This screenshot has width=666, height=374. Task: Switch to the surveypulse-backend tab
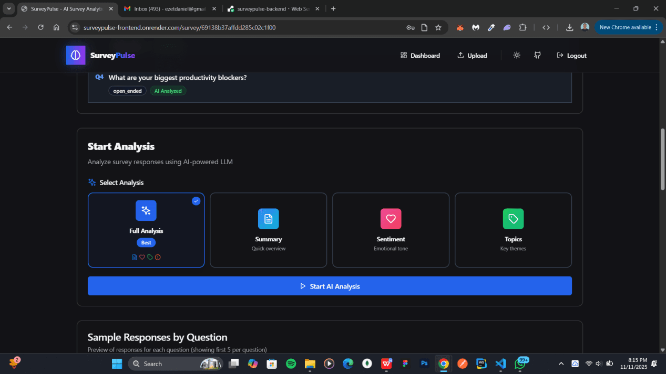click(273, 9)
